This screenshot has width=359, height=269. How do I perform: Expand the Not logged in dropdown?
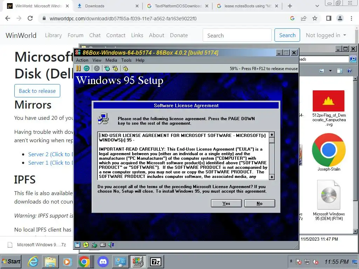(326, 35)
